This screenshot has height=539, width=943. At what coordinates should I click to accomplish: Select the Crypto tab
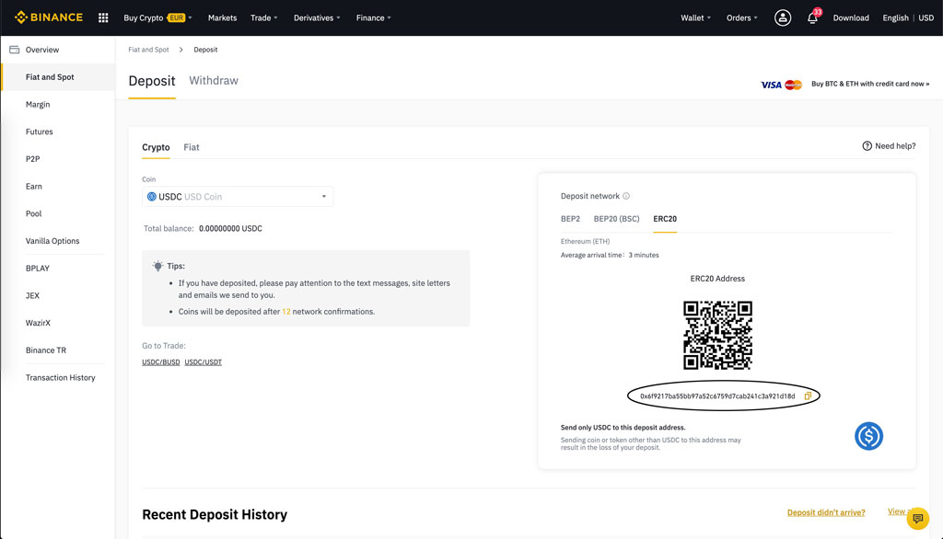tap(156, 147)
